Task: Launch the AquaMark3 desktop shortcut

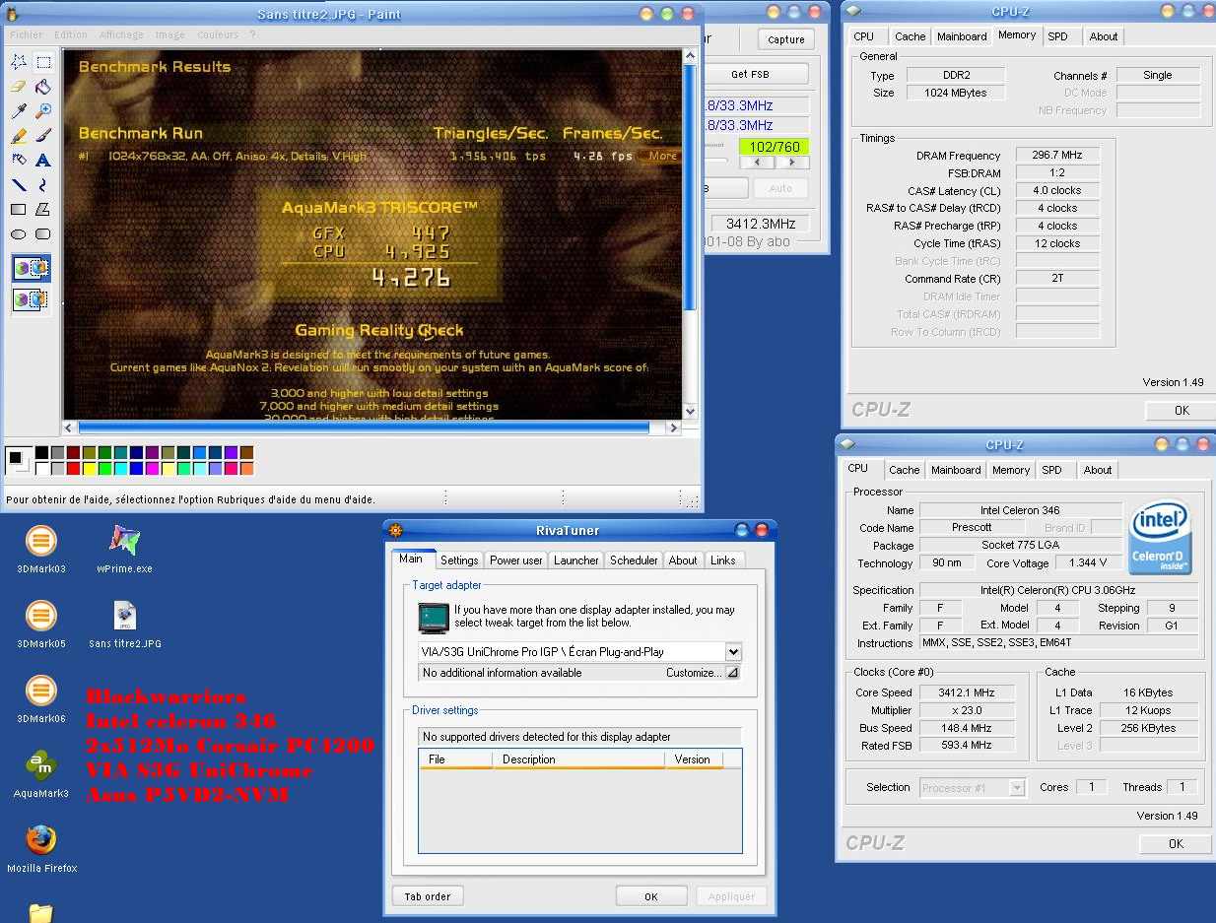Action: pos(40,773)
